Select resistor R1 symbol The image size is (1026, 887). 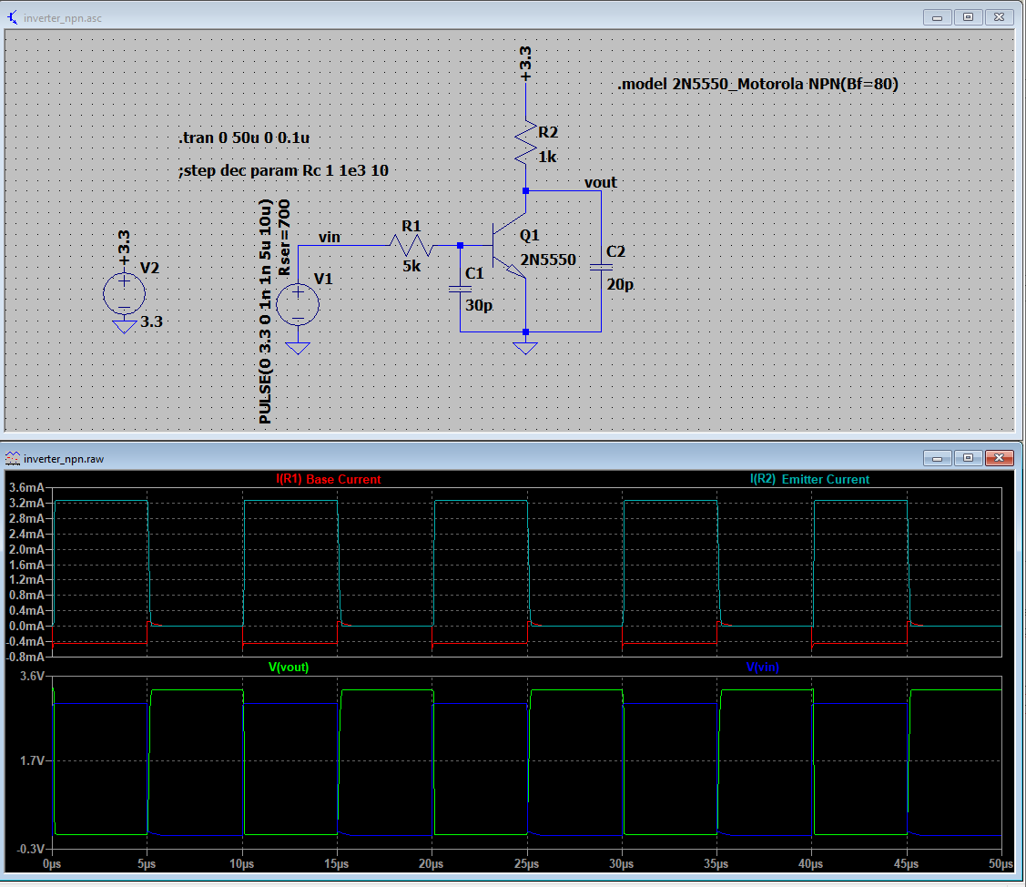click(x=411, y=246)
